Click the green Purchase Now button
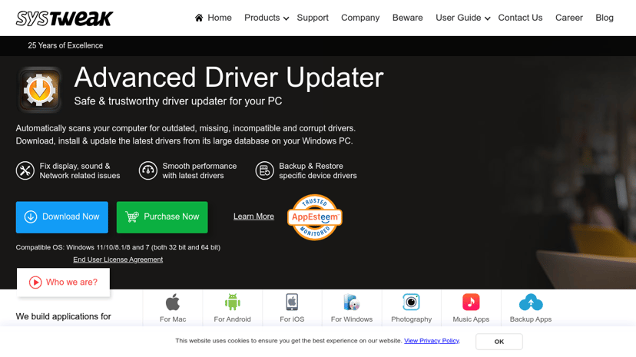The width and height of the screenshot is (636, 357). [x=162, y=217]
